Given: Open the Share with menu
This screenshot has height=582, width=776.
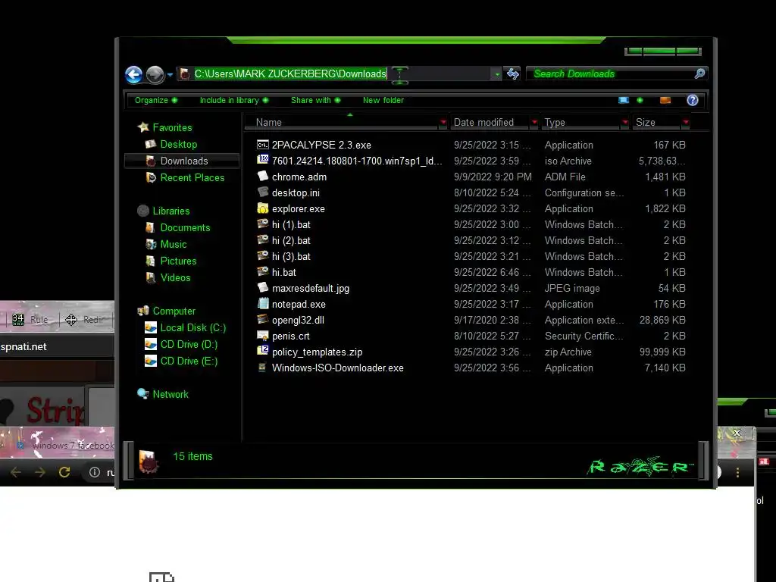Looking at the screenshot, I should [315, 100].
